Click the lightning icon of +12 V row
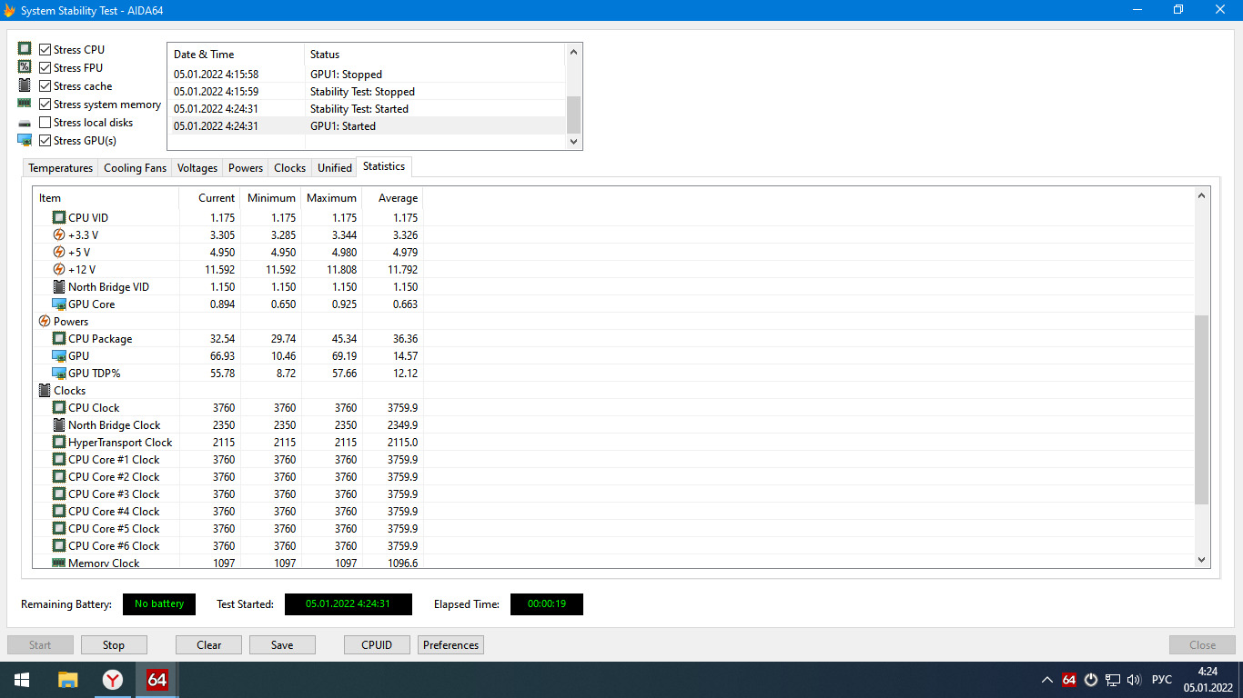Screen dimensions: 1243x698 pos(59,269)
